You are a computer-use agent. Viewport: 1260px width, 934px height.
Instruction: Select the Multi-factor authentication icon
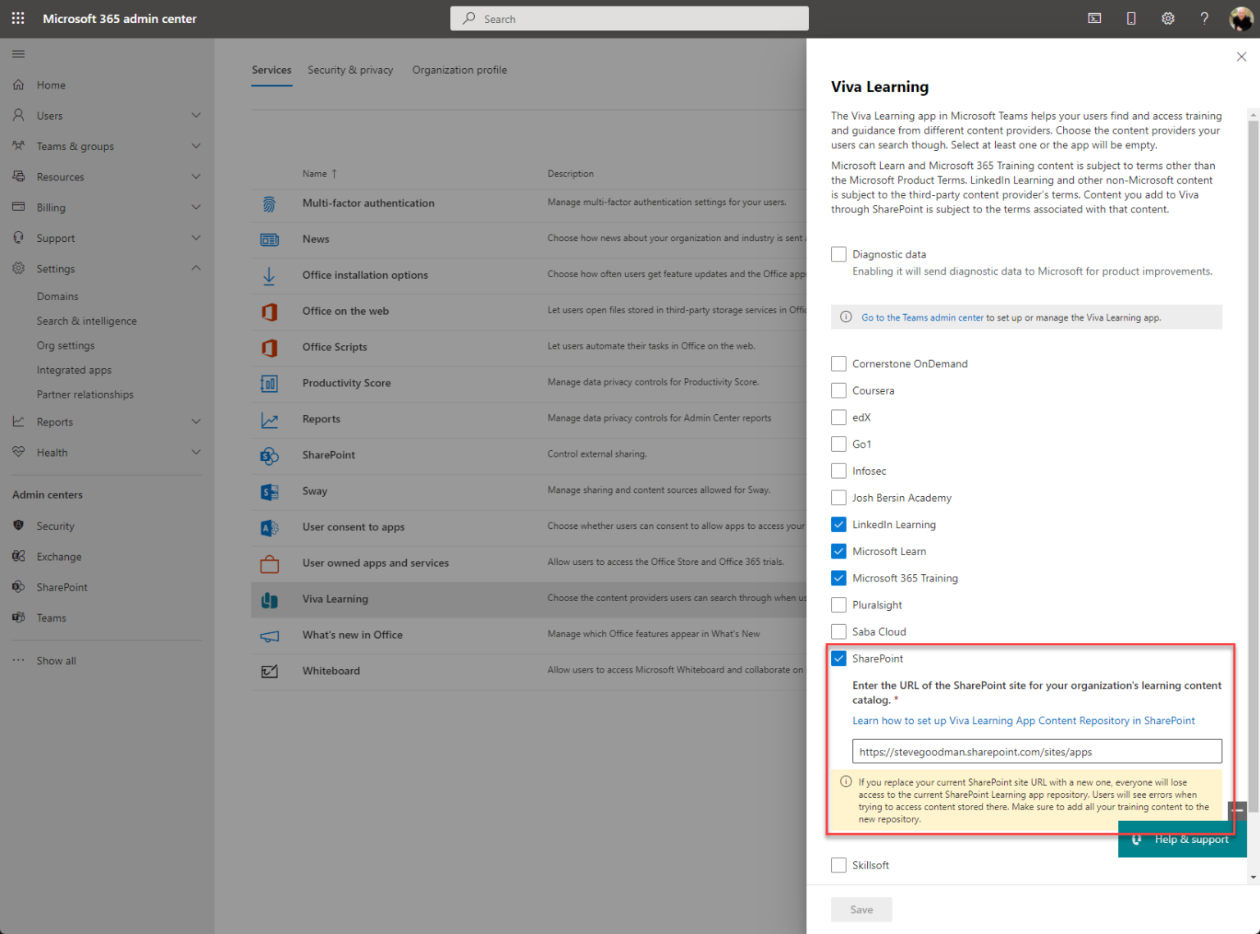(270, 204)
